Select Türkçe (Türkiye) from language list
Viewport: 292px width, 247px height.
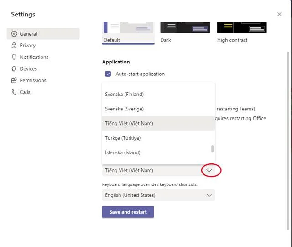pyautogui.click(x=158, y=138)
